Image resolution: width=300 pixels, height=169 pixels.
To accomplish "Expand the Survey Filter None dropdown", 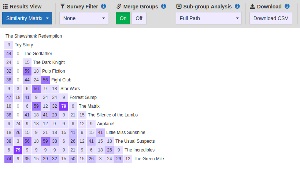I will point(84,18).
